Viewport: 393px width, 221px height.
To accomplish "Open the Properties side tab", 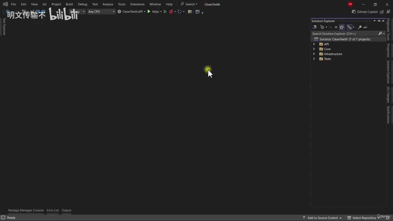I will [388, 50].
